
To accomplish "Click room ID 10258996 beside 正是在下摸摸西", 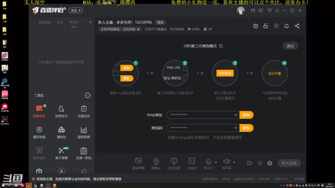I will [177, 29].
